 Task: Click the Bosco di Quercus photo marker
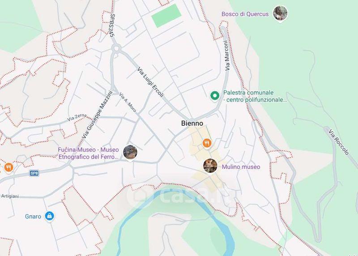pos(280,13)
